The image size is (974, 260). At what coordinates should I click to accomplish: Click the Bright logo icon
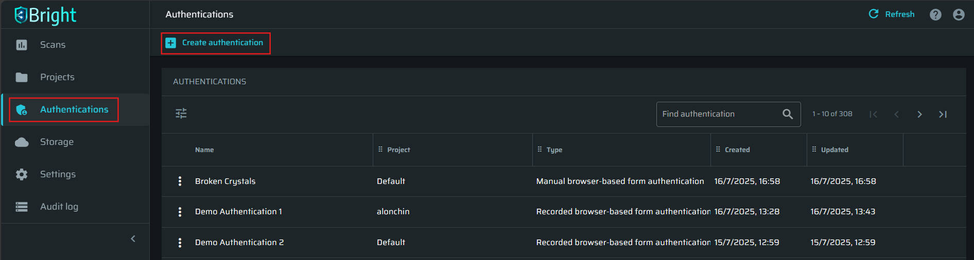tap(21, 15)
